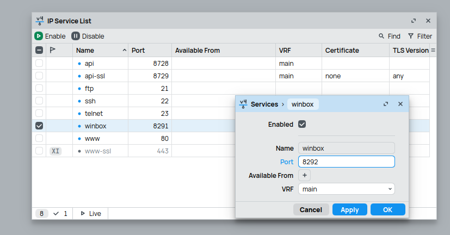Click the Live label in status bar
The image size is (450, 235).
[95, 213]
